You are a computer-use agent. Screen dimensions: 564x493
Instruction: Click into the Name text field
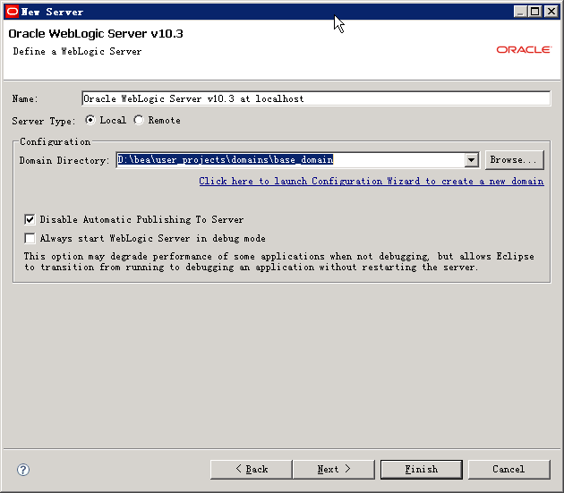316,98
